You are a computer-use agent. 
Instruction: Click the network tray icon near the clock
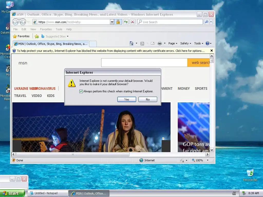[x=244, y=193]
